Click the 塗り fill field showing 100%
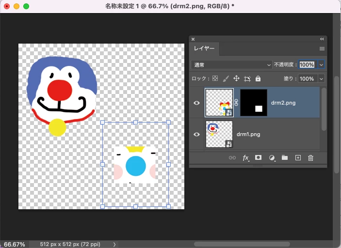Screen dimensions: 341x248 pos(308,78)
